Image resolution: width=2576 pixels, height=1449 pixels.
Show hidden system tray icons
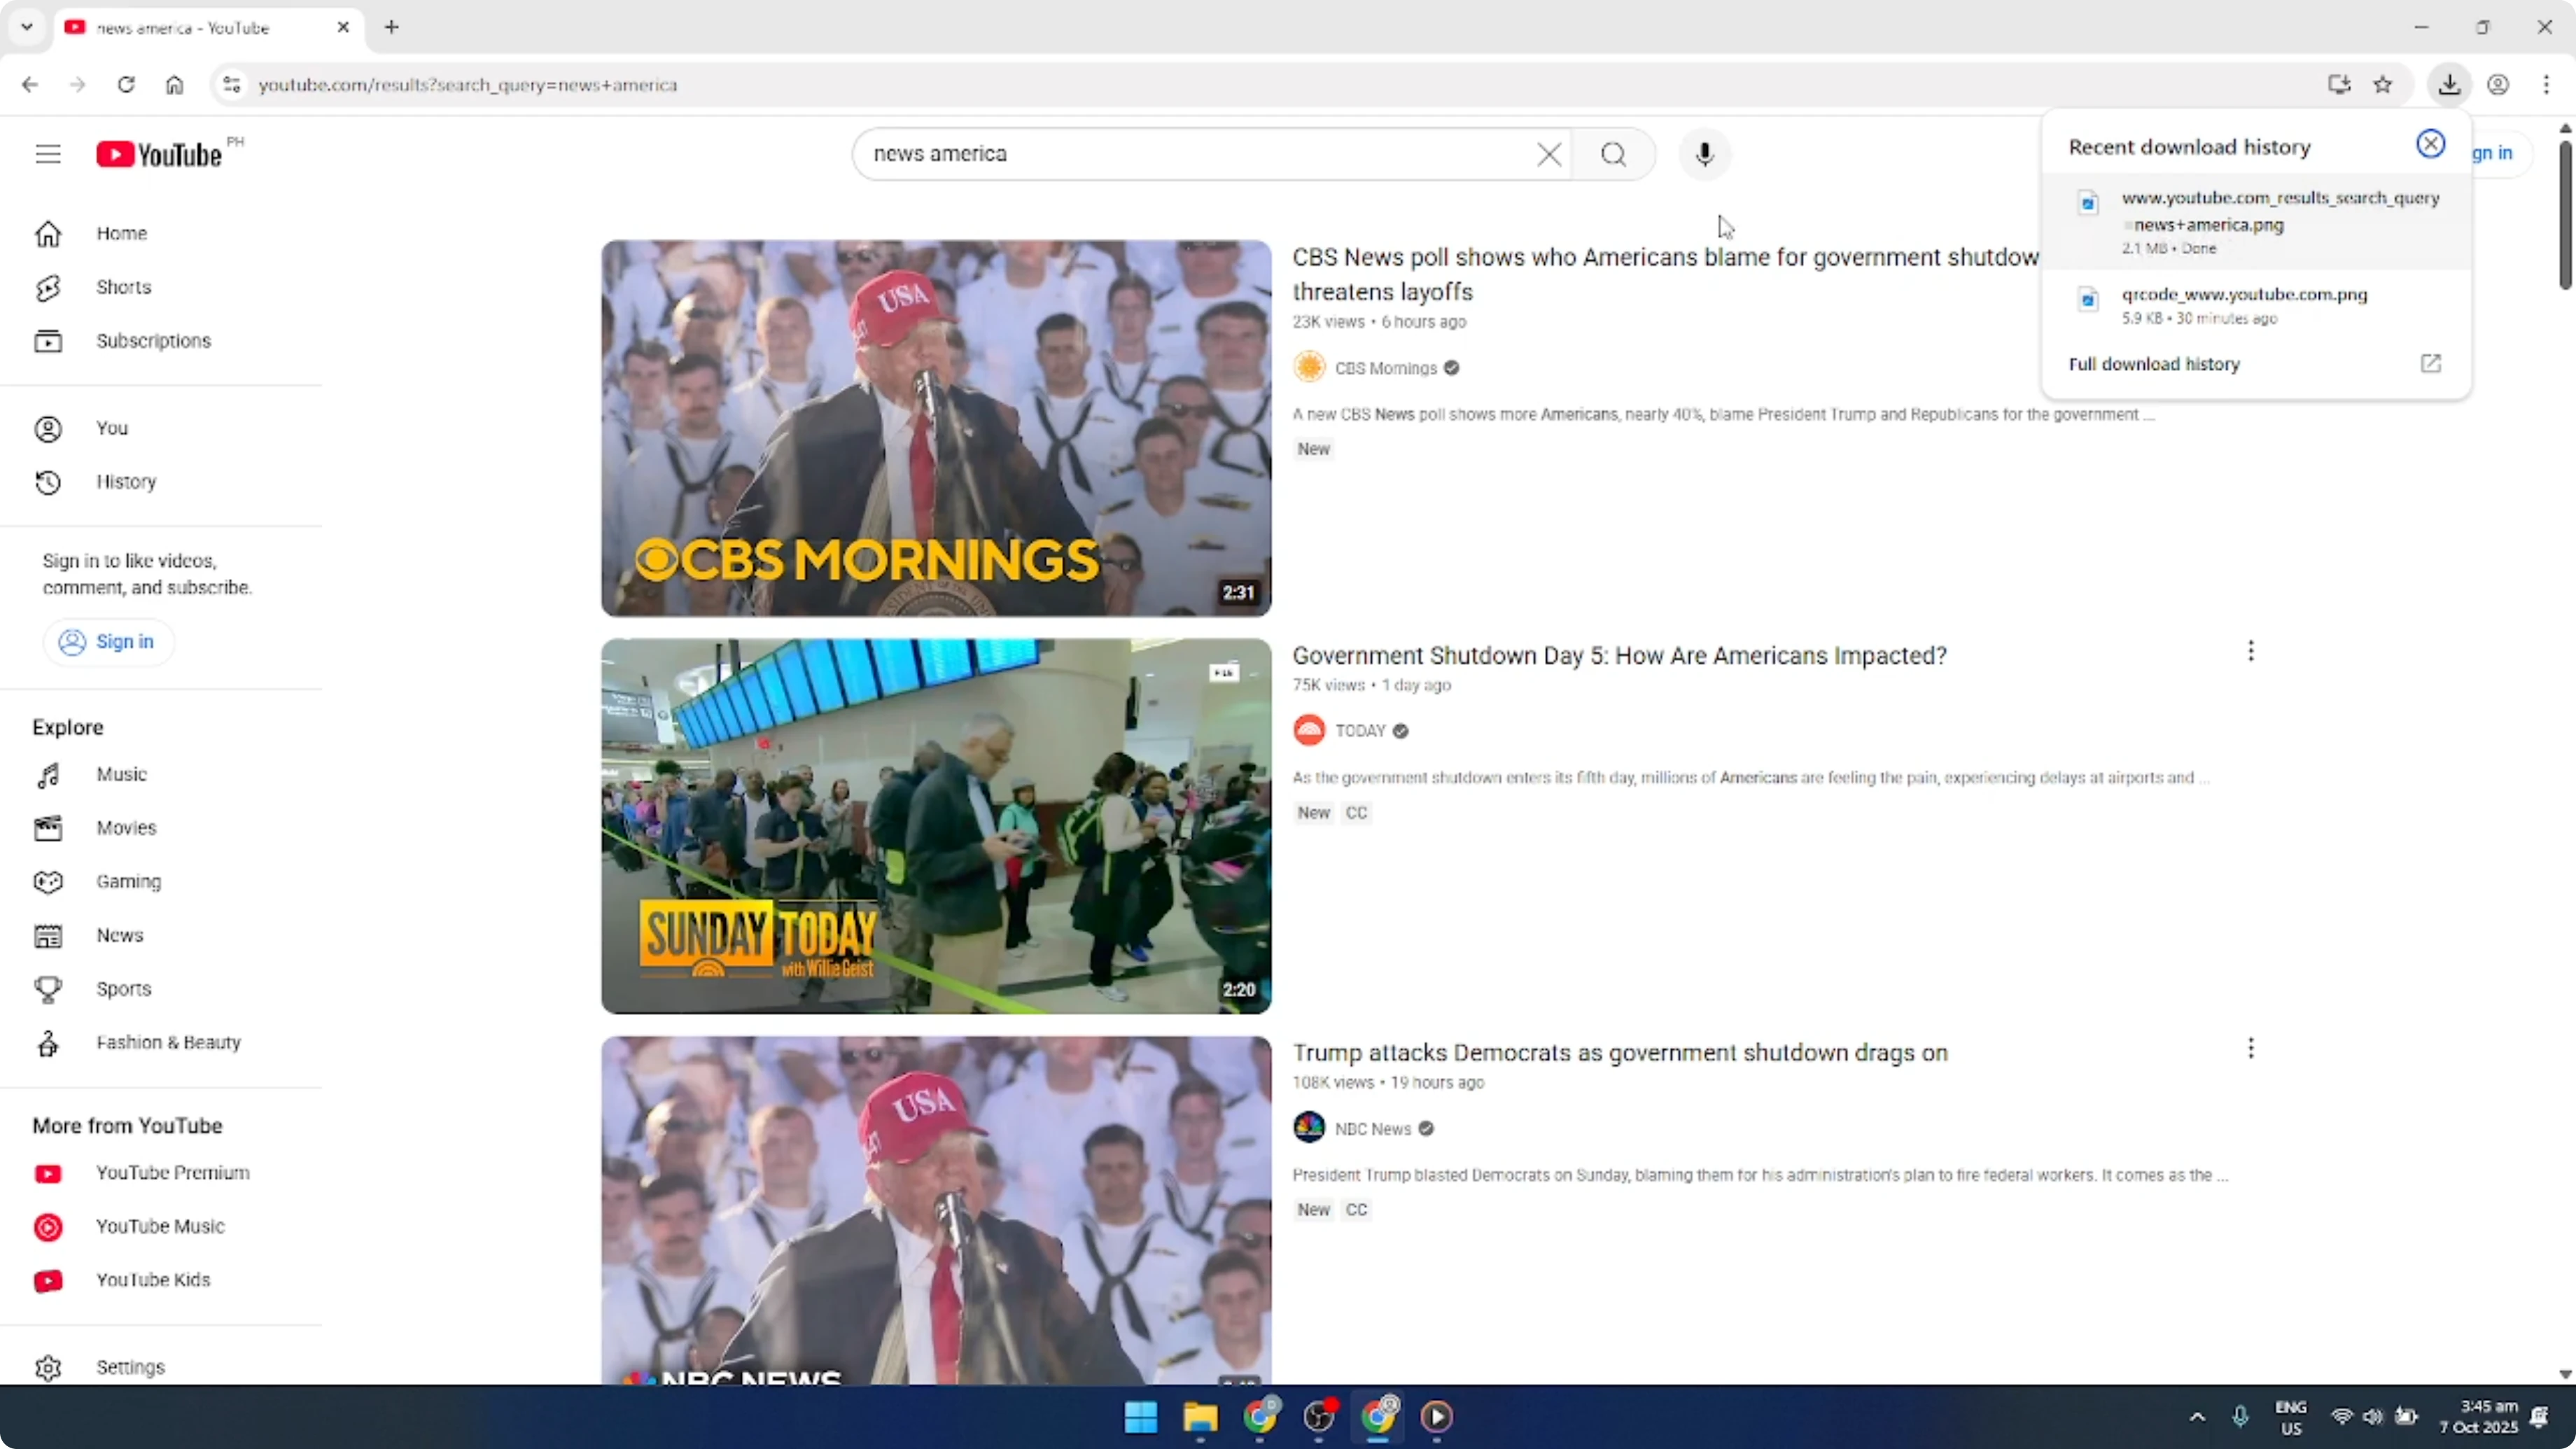tap(2197, 1417)
